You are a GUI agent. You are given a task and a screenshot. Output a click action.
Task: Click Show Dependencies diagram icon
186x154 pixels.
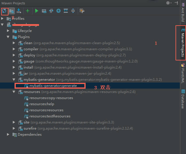tap(66, 11)
